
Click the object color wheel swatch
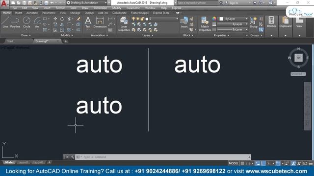click(x=214, y=19)
